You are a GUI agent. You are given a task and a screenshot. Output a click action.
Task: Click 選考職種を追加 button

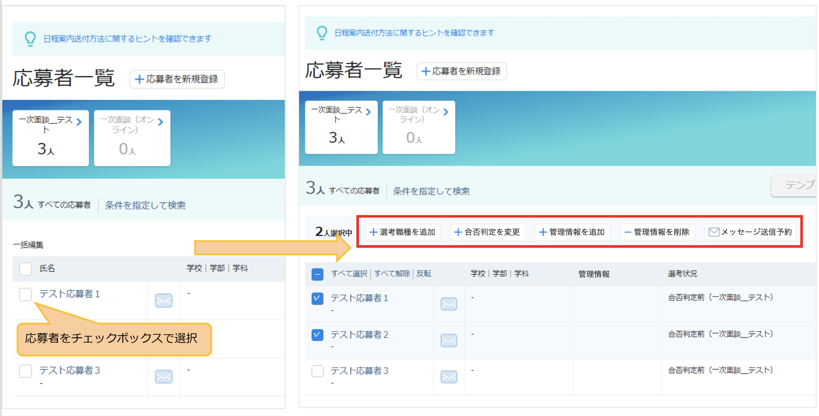point(402,232)
